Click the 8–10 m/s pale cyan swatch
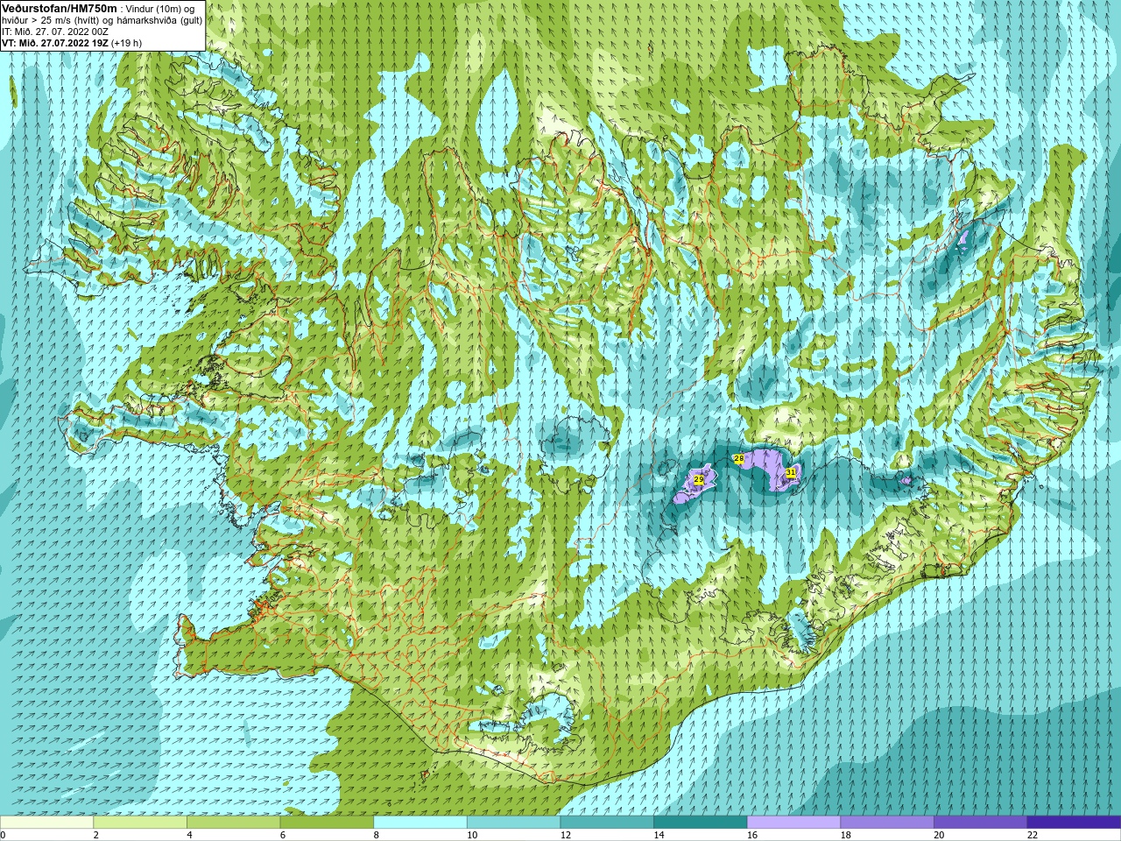The image size is (1121, 841). coord(420,822)
